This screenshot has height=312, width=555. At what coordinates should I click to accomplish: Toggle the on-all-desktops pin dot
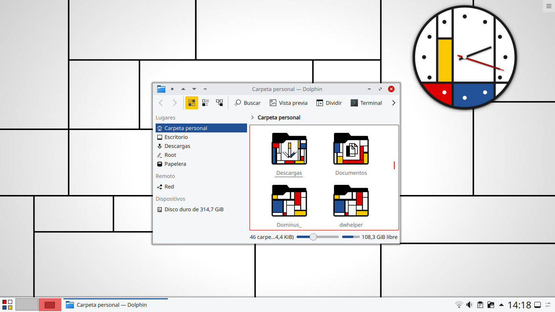point(172,89)
